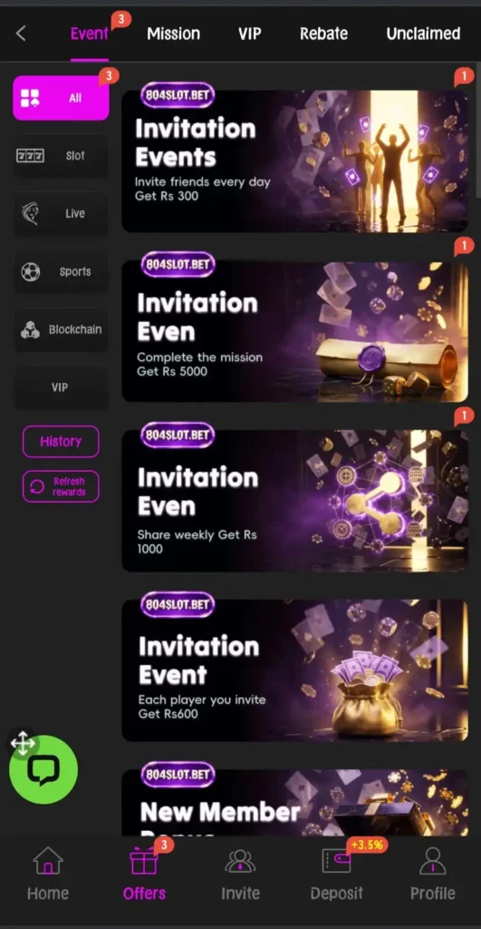Select the All category filter
This screenshot has height=929, width=481.
click(61, 98)
